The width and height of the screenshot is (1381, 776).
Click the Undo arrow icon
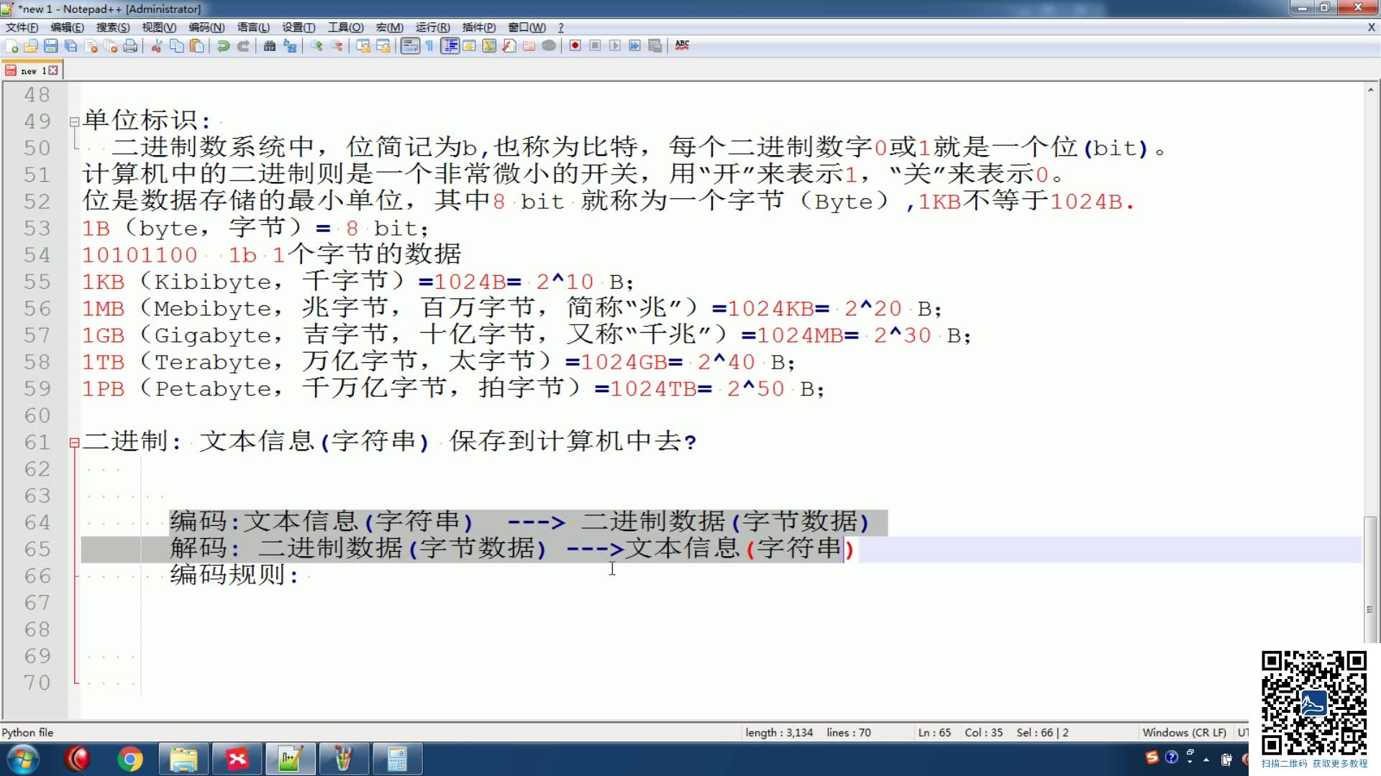(223, 46)
